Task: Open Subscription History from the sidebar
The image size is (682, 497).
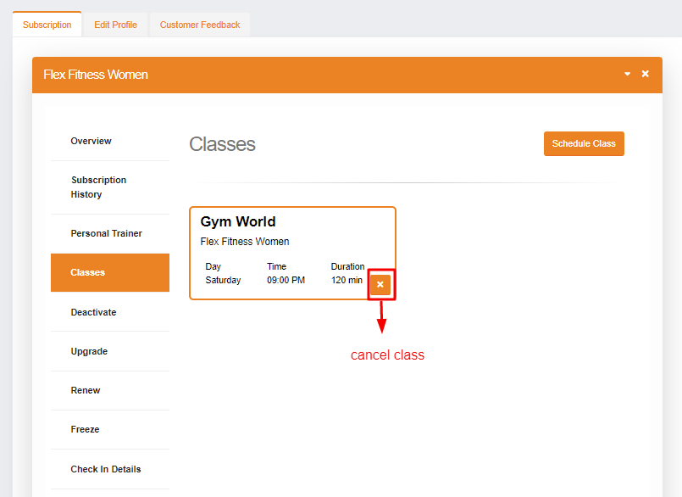Action: 98,187
